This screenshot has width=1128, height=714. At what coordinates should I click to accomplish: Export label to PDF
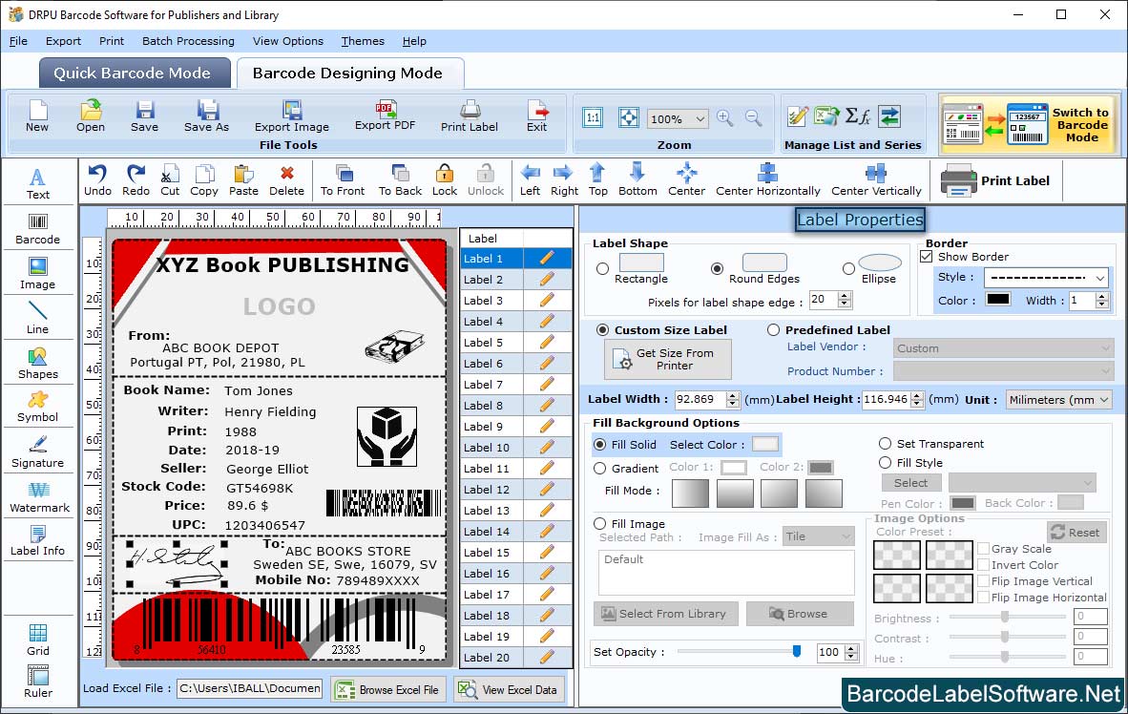(386, 115)
